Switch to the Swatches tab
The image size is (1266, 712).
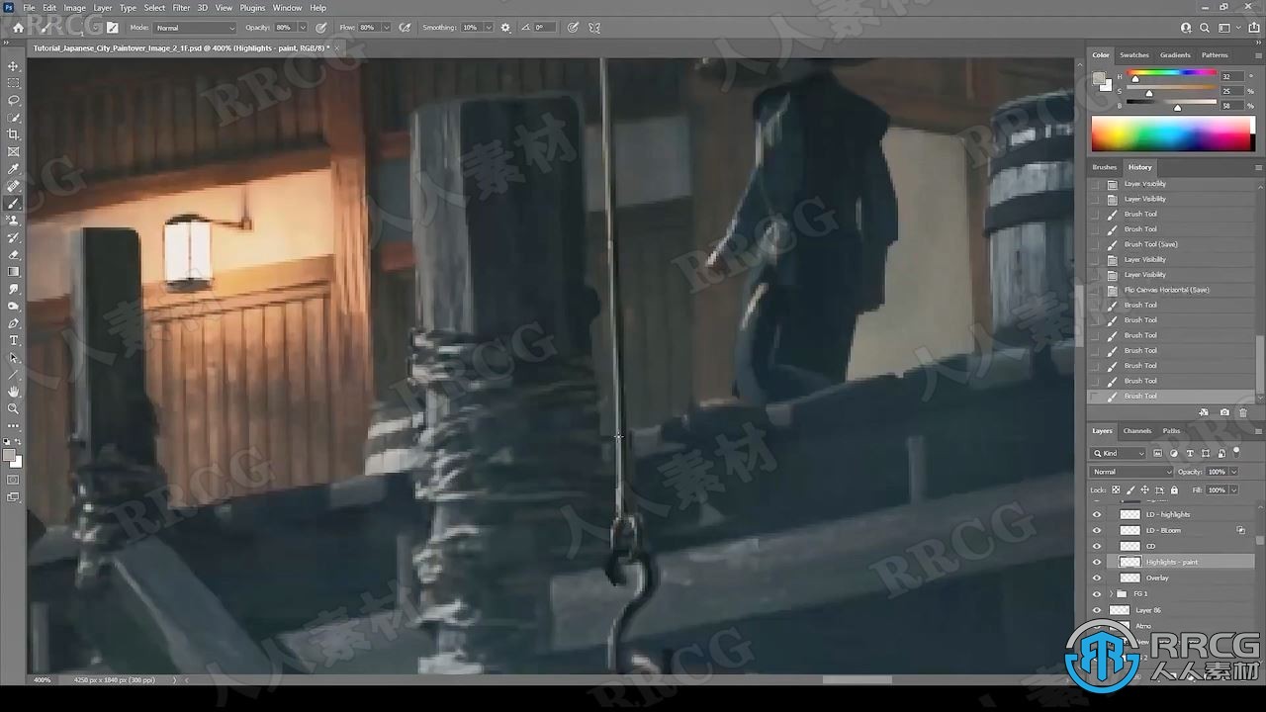1133,55
